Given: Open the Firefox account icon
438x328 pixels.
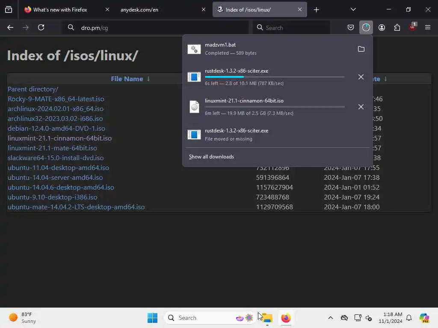Looking at the screenshot, I should (382, 27).
